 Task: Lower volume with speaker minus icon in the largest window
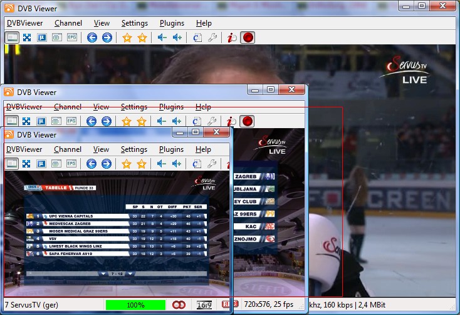coord(162,37)
